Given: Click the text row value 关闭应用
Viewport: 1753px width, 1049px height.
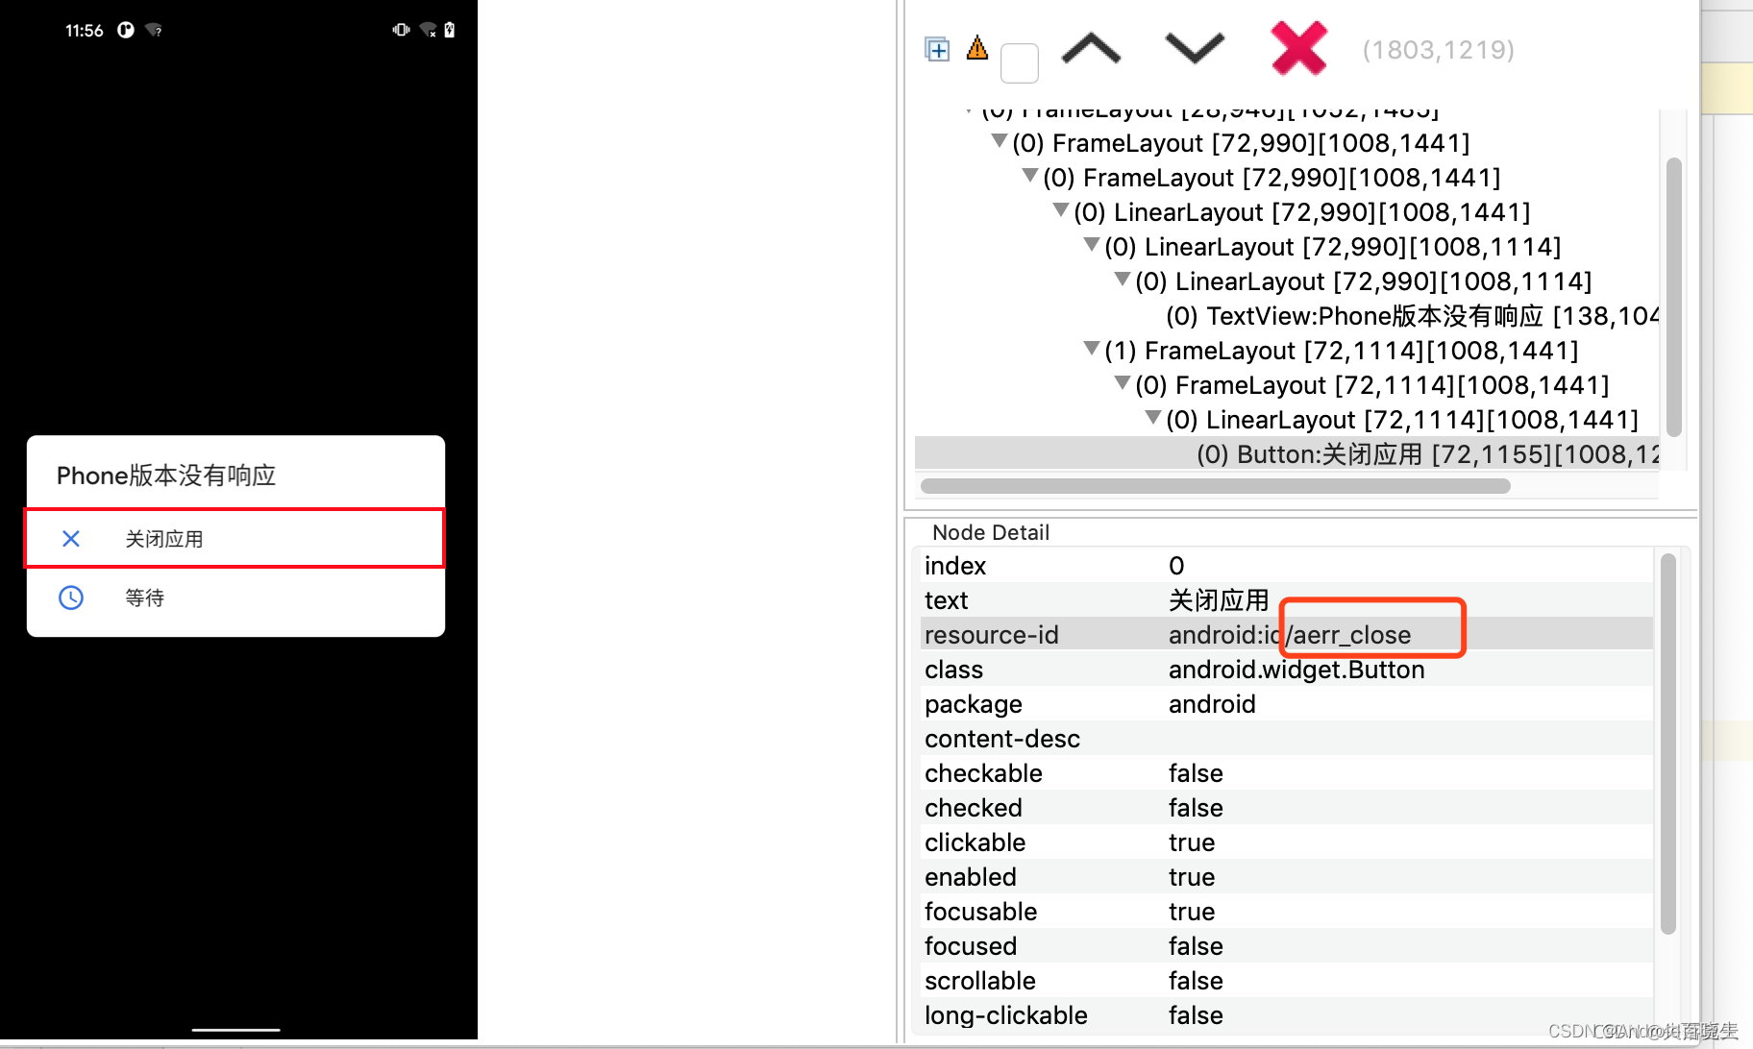Looking at the screenshot, I should pos(1219,600).
